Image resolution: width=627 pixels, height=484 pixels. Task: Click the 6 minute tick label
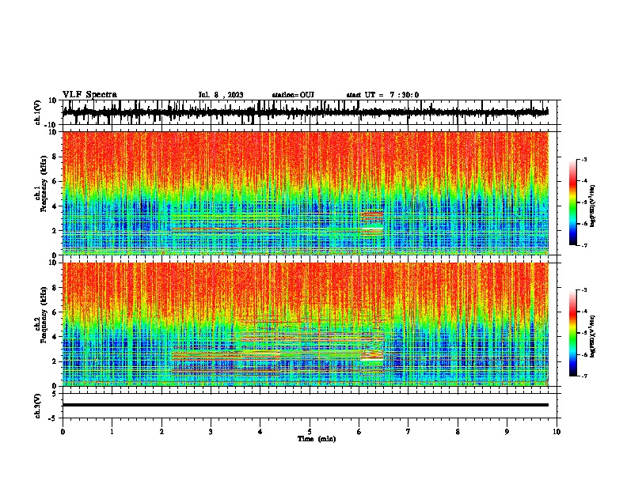point(359,432)
